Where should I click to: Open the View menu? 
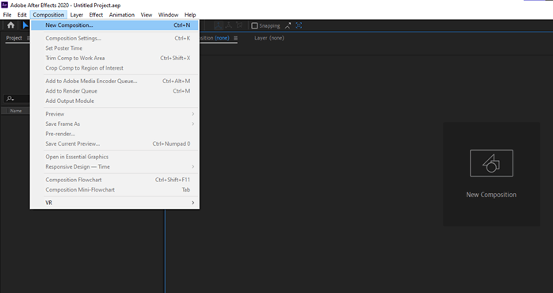[x=147, y=15]
